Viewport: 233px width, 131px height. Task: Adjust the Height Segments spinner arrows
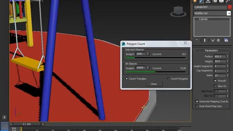228,66
